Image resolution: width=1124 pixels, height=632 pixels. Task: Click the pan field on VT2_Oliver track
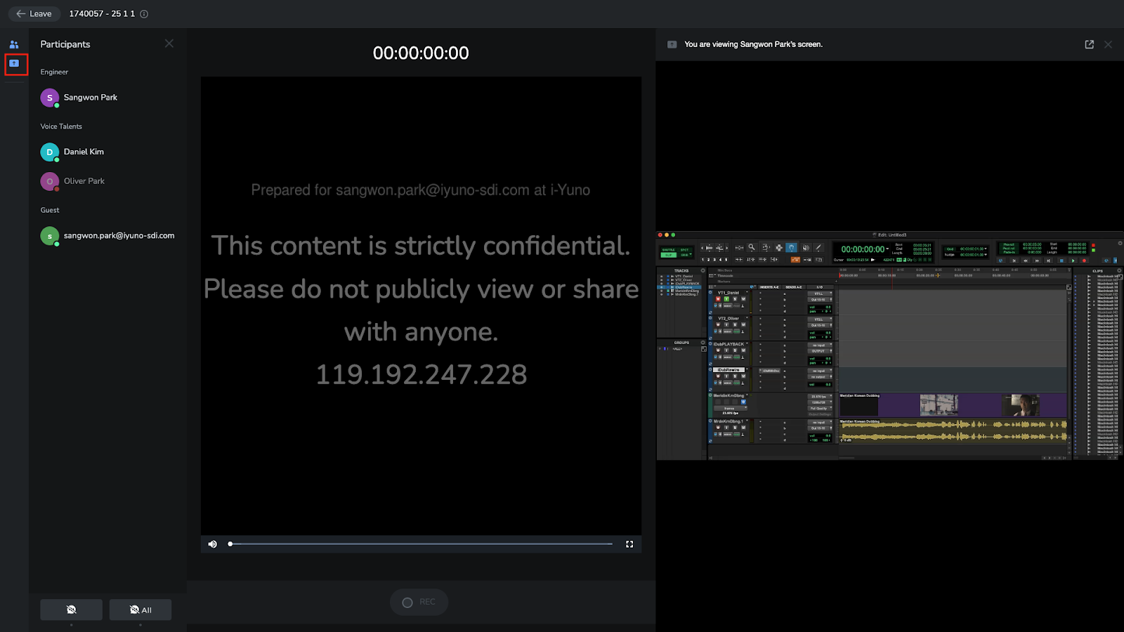coord(820,337)
